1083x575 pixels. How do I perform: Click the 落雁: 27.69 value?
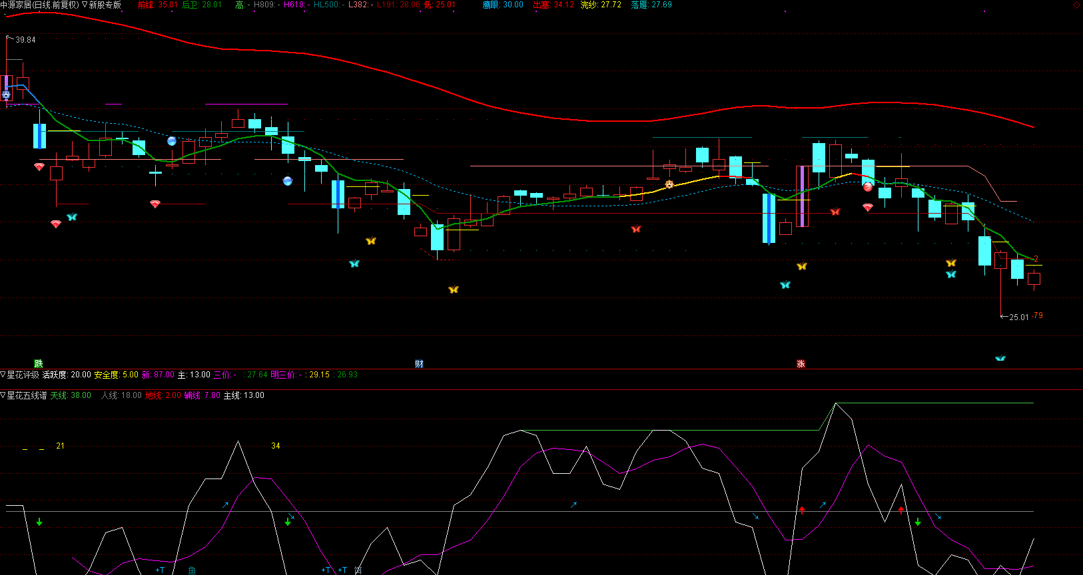(651, 5)
